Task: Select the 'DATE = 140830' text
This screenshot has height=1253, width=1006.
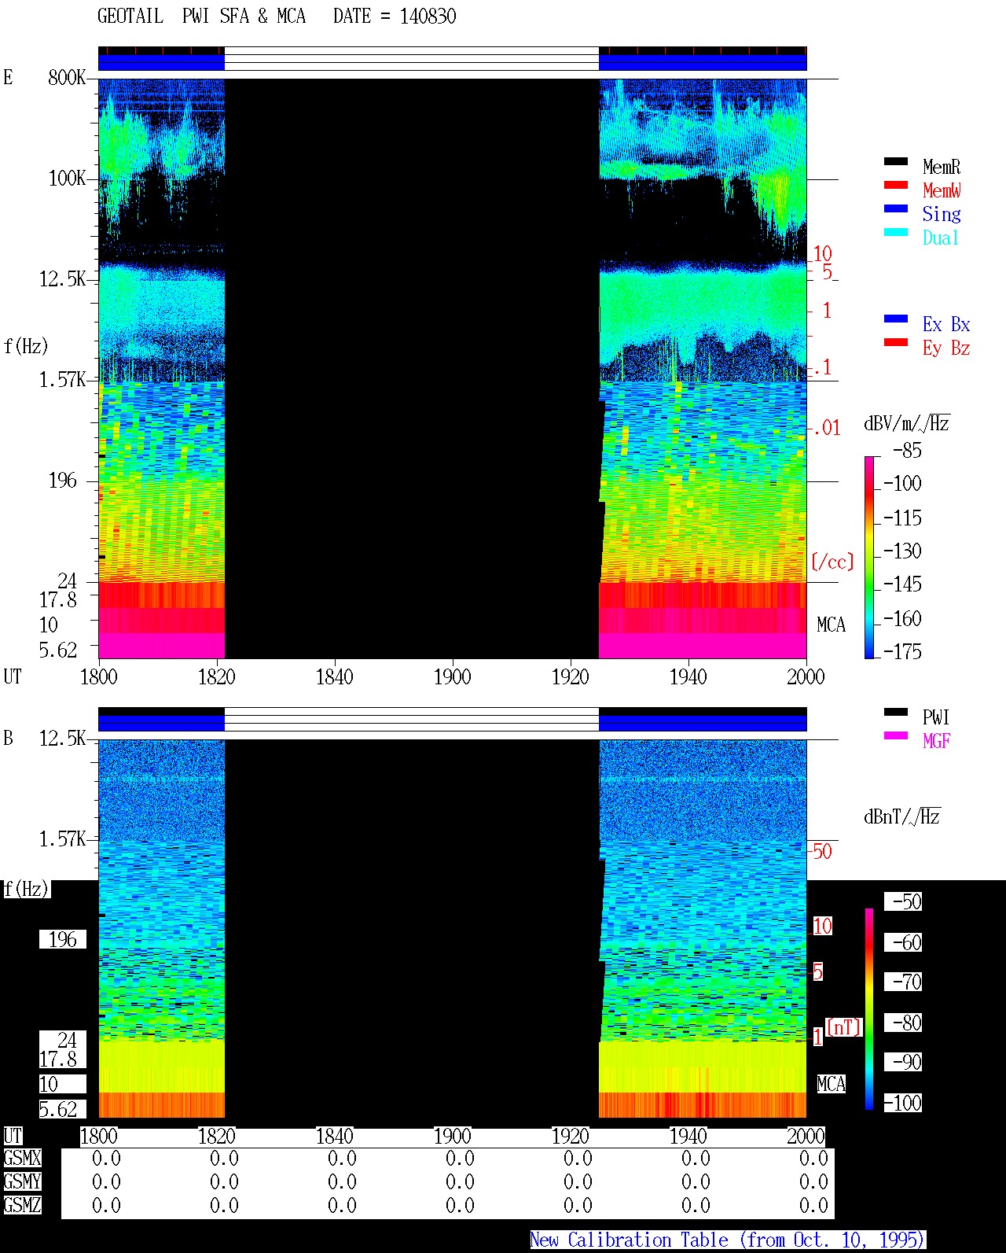Action: click(x=395, y=17)
